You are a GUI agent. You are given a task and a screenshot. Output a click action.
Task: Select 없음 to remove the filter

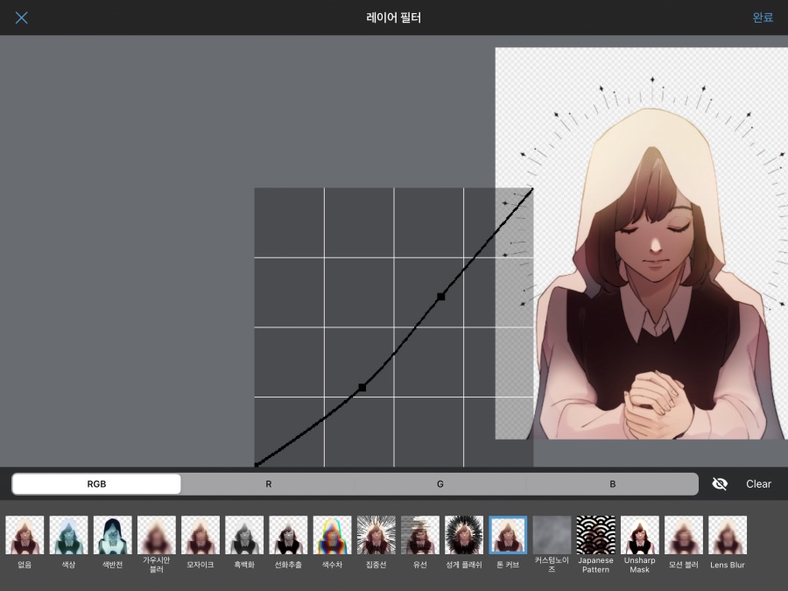tap(24, 534)
